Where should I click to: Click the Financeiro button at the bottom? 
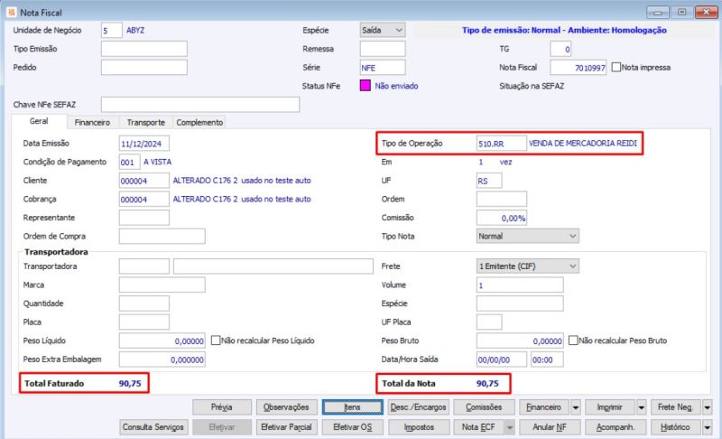pyautogui.click(x=544, y=407)
